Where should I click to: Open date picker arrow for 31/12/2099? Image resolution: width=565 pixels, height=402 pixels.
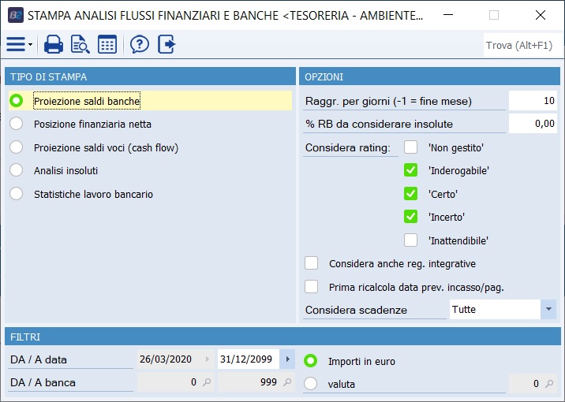click(x=288, y=359)
